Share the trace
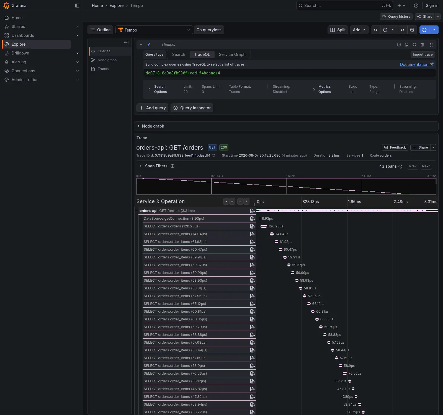 (x=421, y=147)
